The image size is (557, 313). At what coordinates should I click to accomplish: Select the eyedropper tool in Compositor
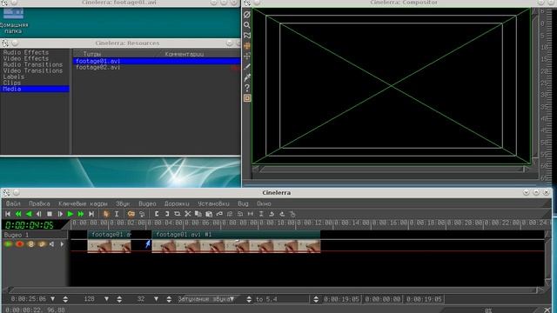pyautogui.click(x=247, y=77)
